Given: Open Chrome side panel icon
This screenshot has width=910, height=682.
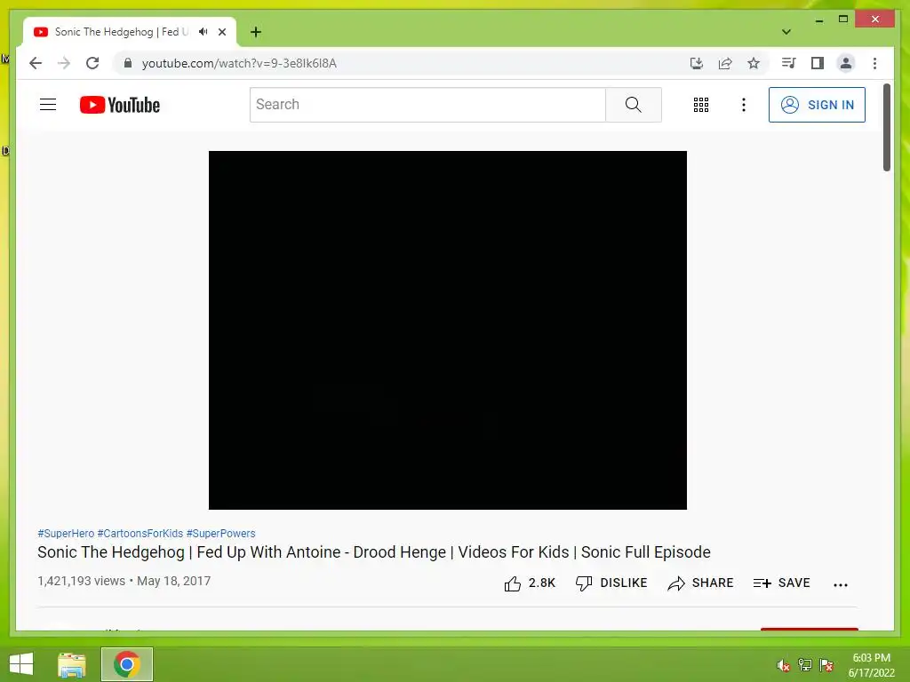Looking at the screenshot, I should (818, 63).
